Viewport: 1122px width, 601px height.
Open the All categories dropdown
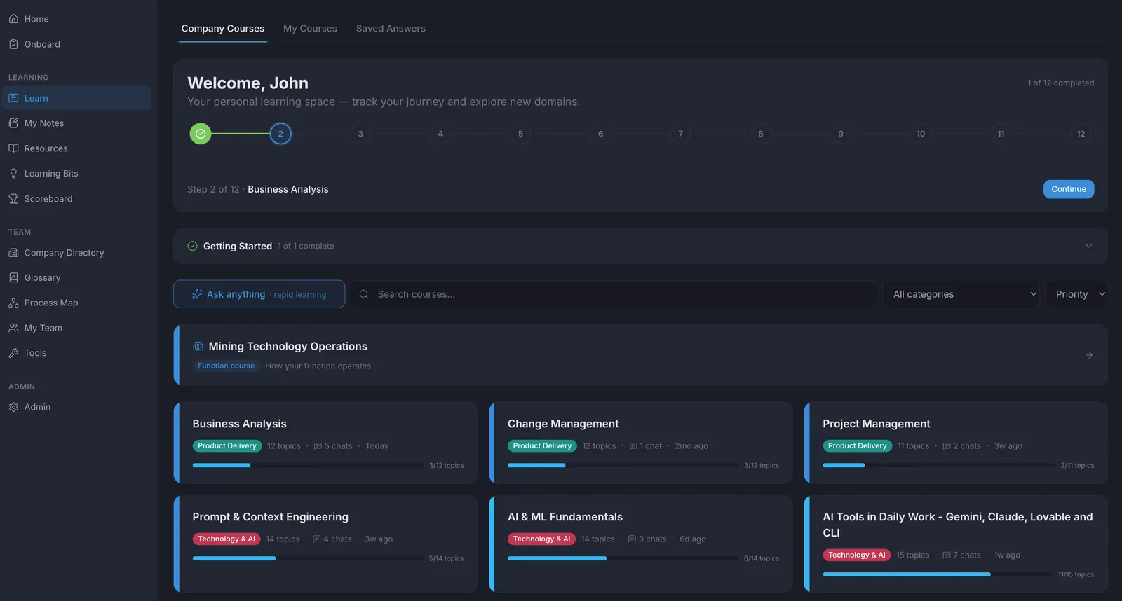tap(961, 294)
